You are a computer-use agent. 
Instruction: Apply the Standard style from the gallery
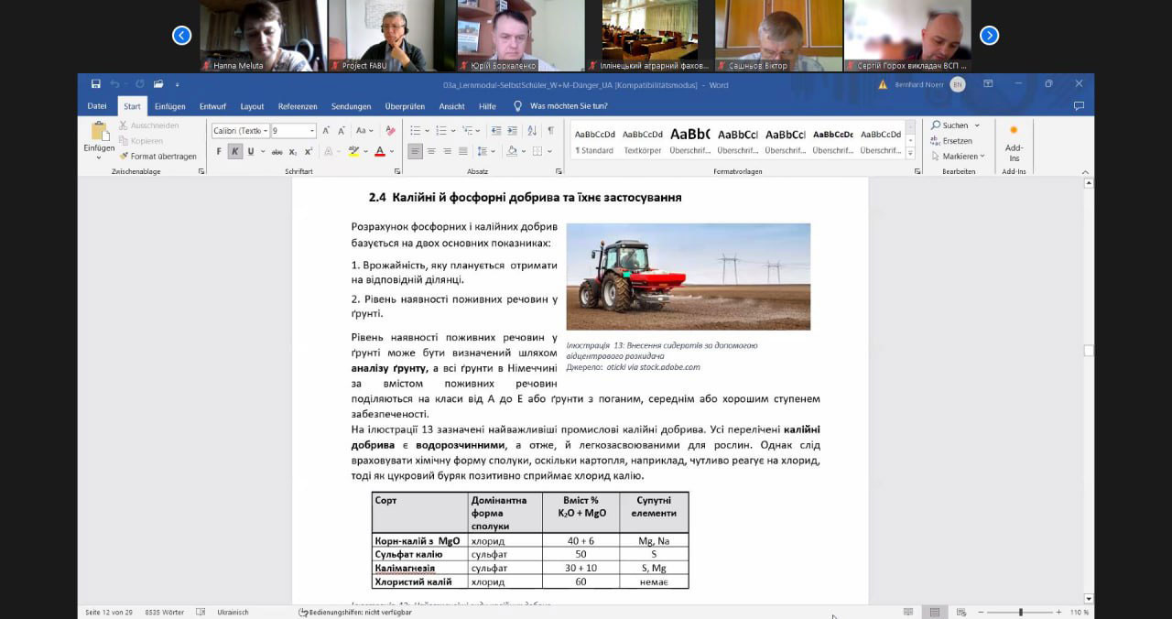[595, 142]
